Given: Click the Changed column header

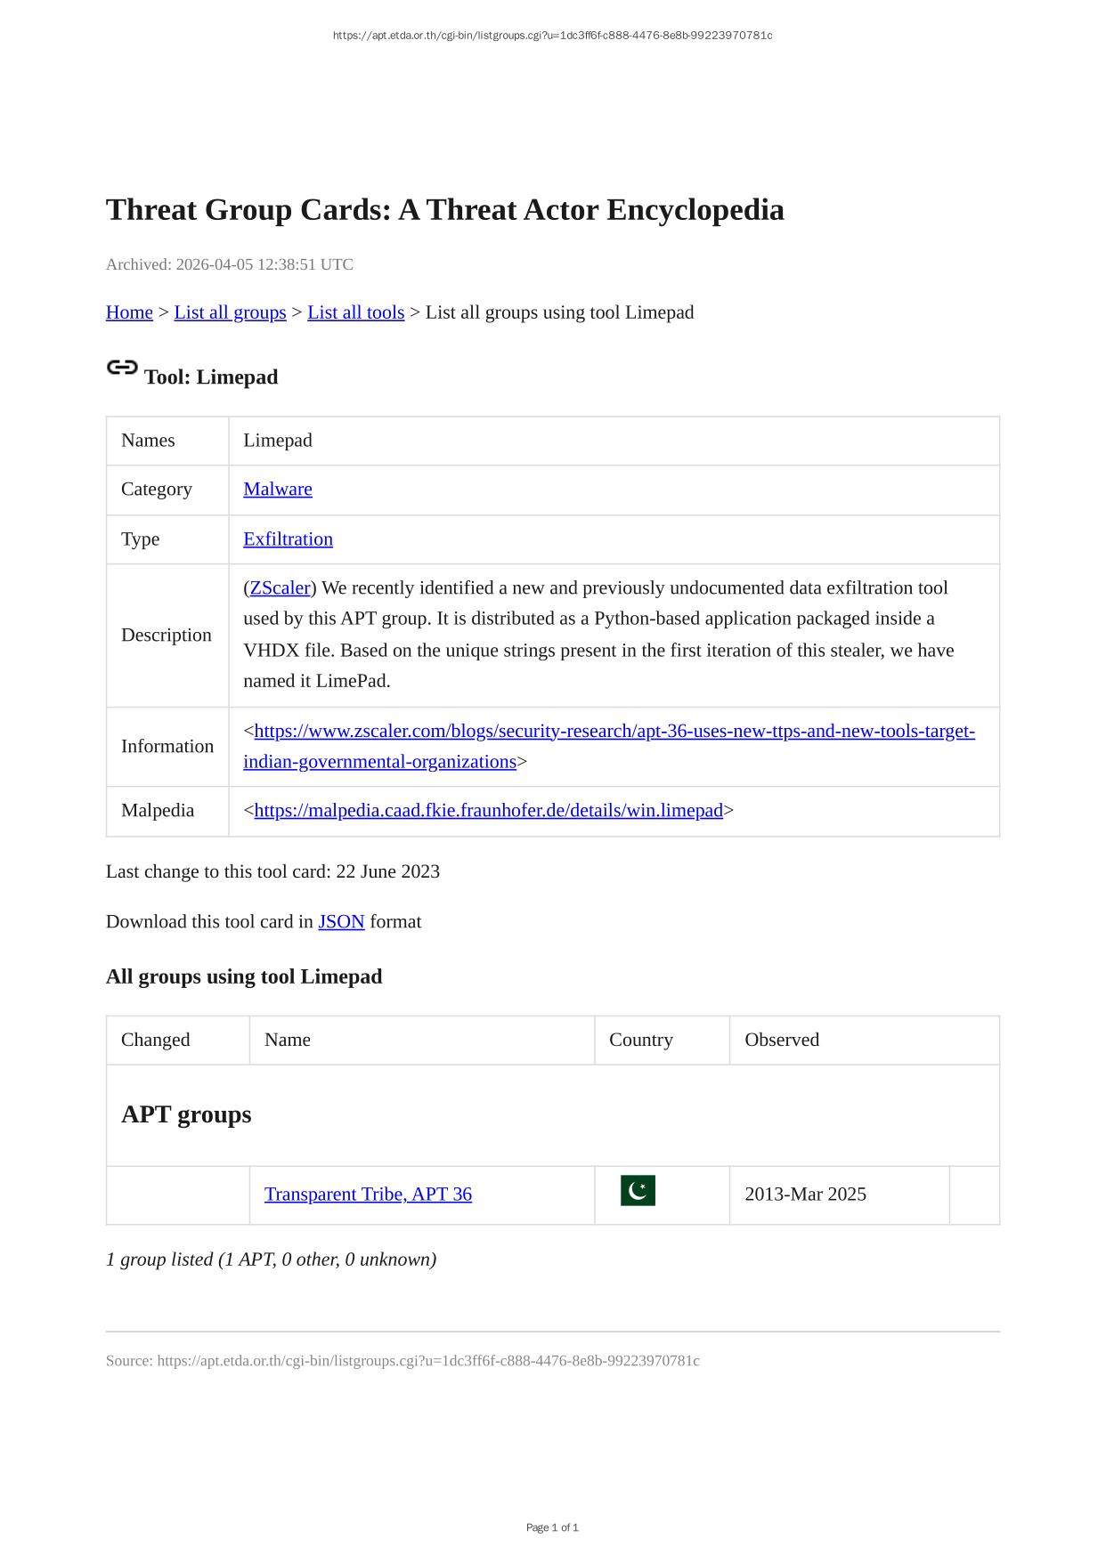Looking at the screenshot, I should (156, 1040).
